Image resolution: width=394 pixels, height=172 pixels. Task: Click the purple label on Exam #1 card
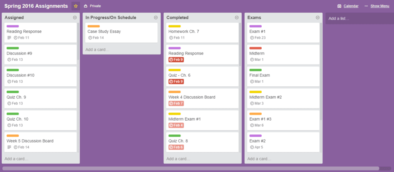(x=255, y=26)
